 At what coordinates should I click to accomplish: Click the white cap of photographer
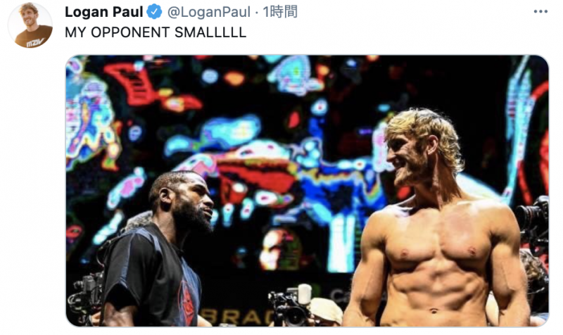pyautogui.click(x=326, y=309)
